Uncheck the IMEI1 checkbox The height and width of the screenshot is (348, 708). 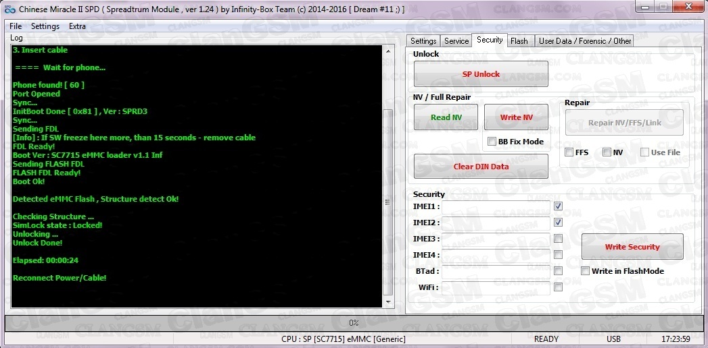[x=558, y=206]
